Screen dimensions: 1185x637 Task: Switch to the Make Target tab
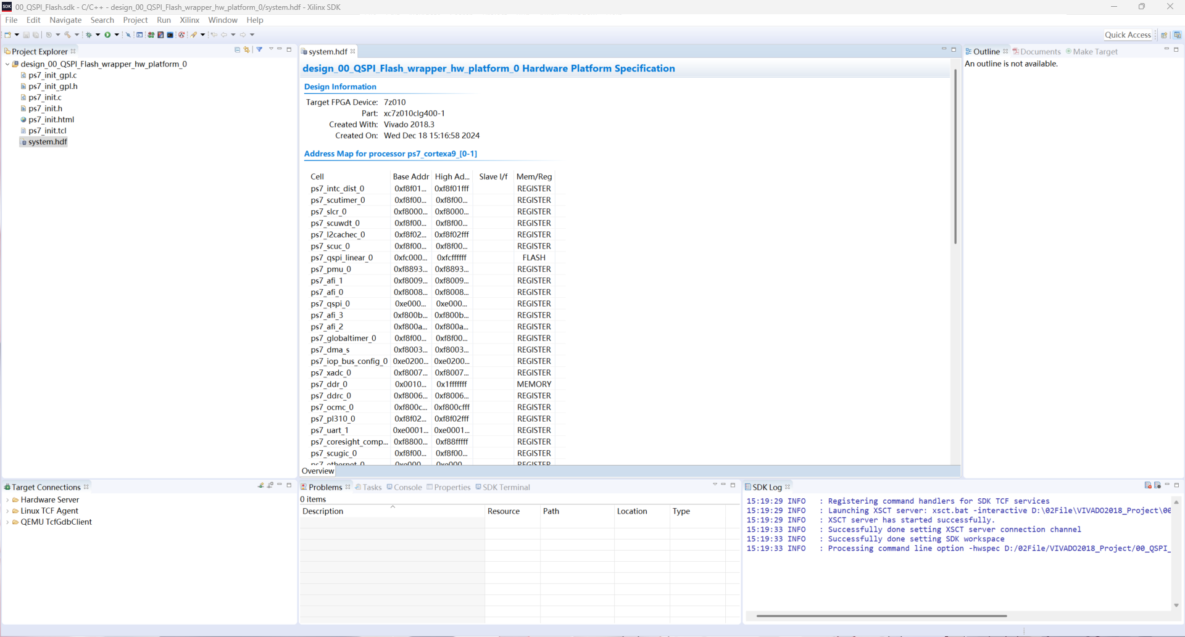coord(1092,52)
